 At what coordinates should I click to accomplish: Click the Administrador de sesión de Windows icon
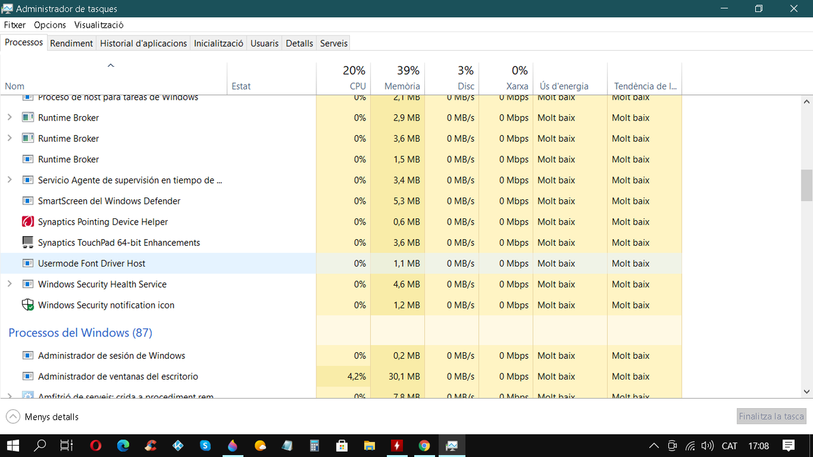click(x=28, y=355)
